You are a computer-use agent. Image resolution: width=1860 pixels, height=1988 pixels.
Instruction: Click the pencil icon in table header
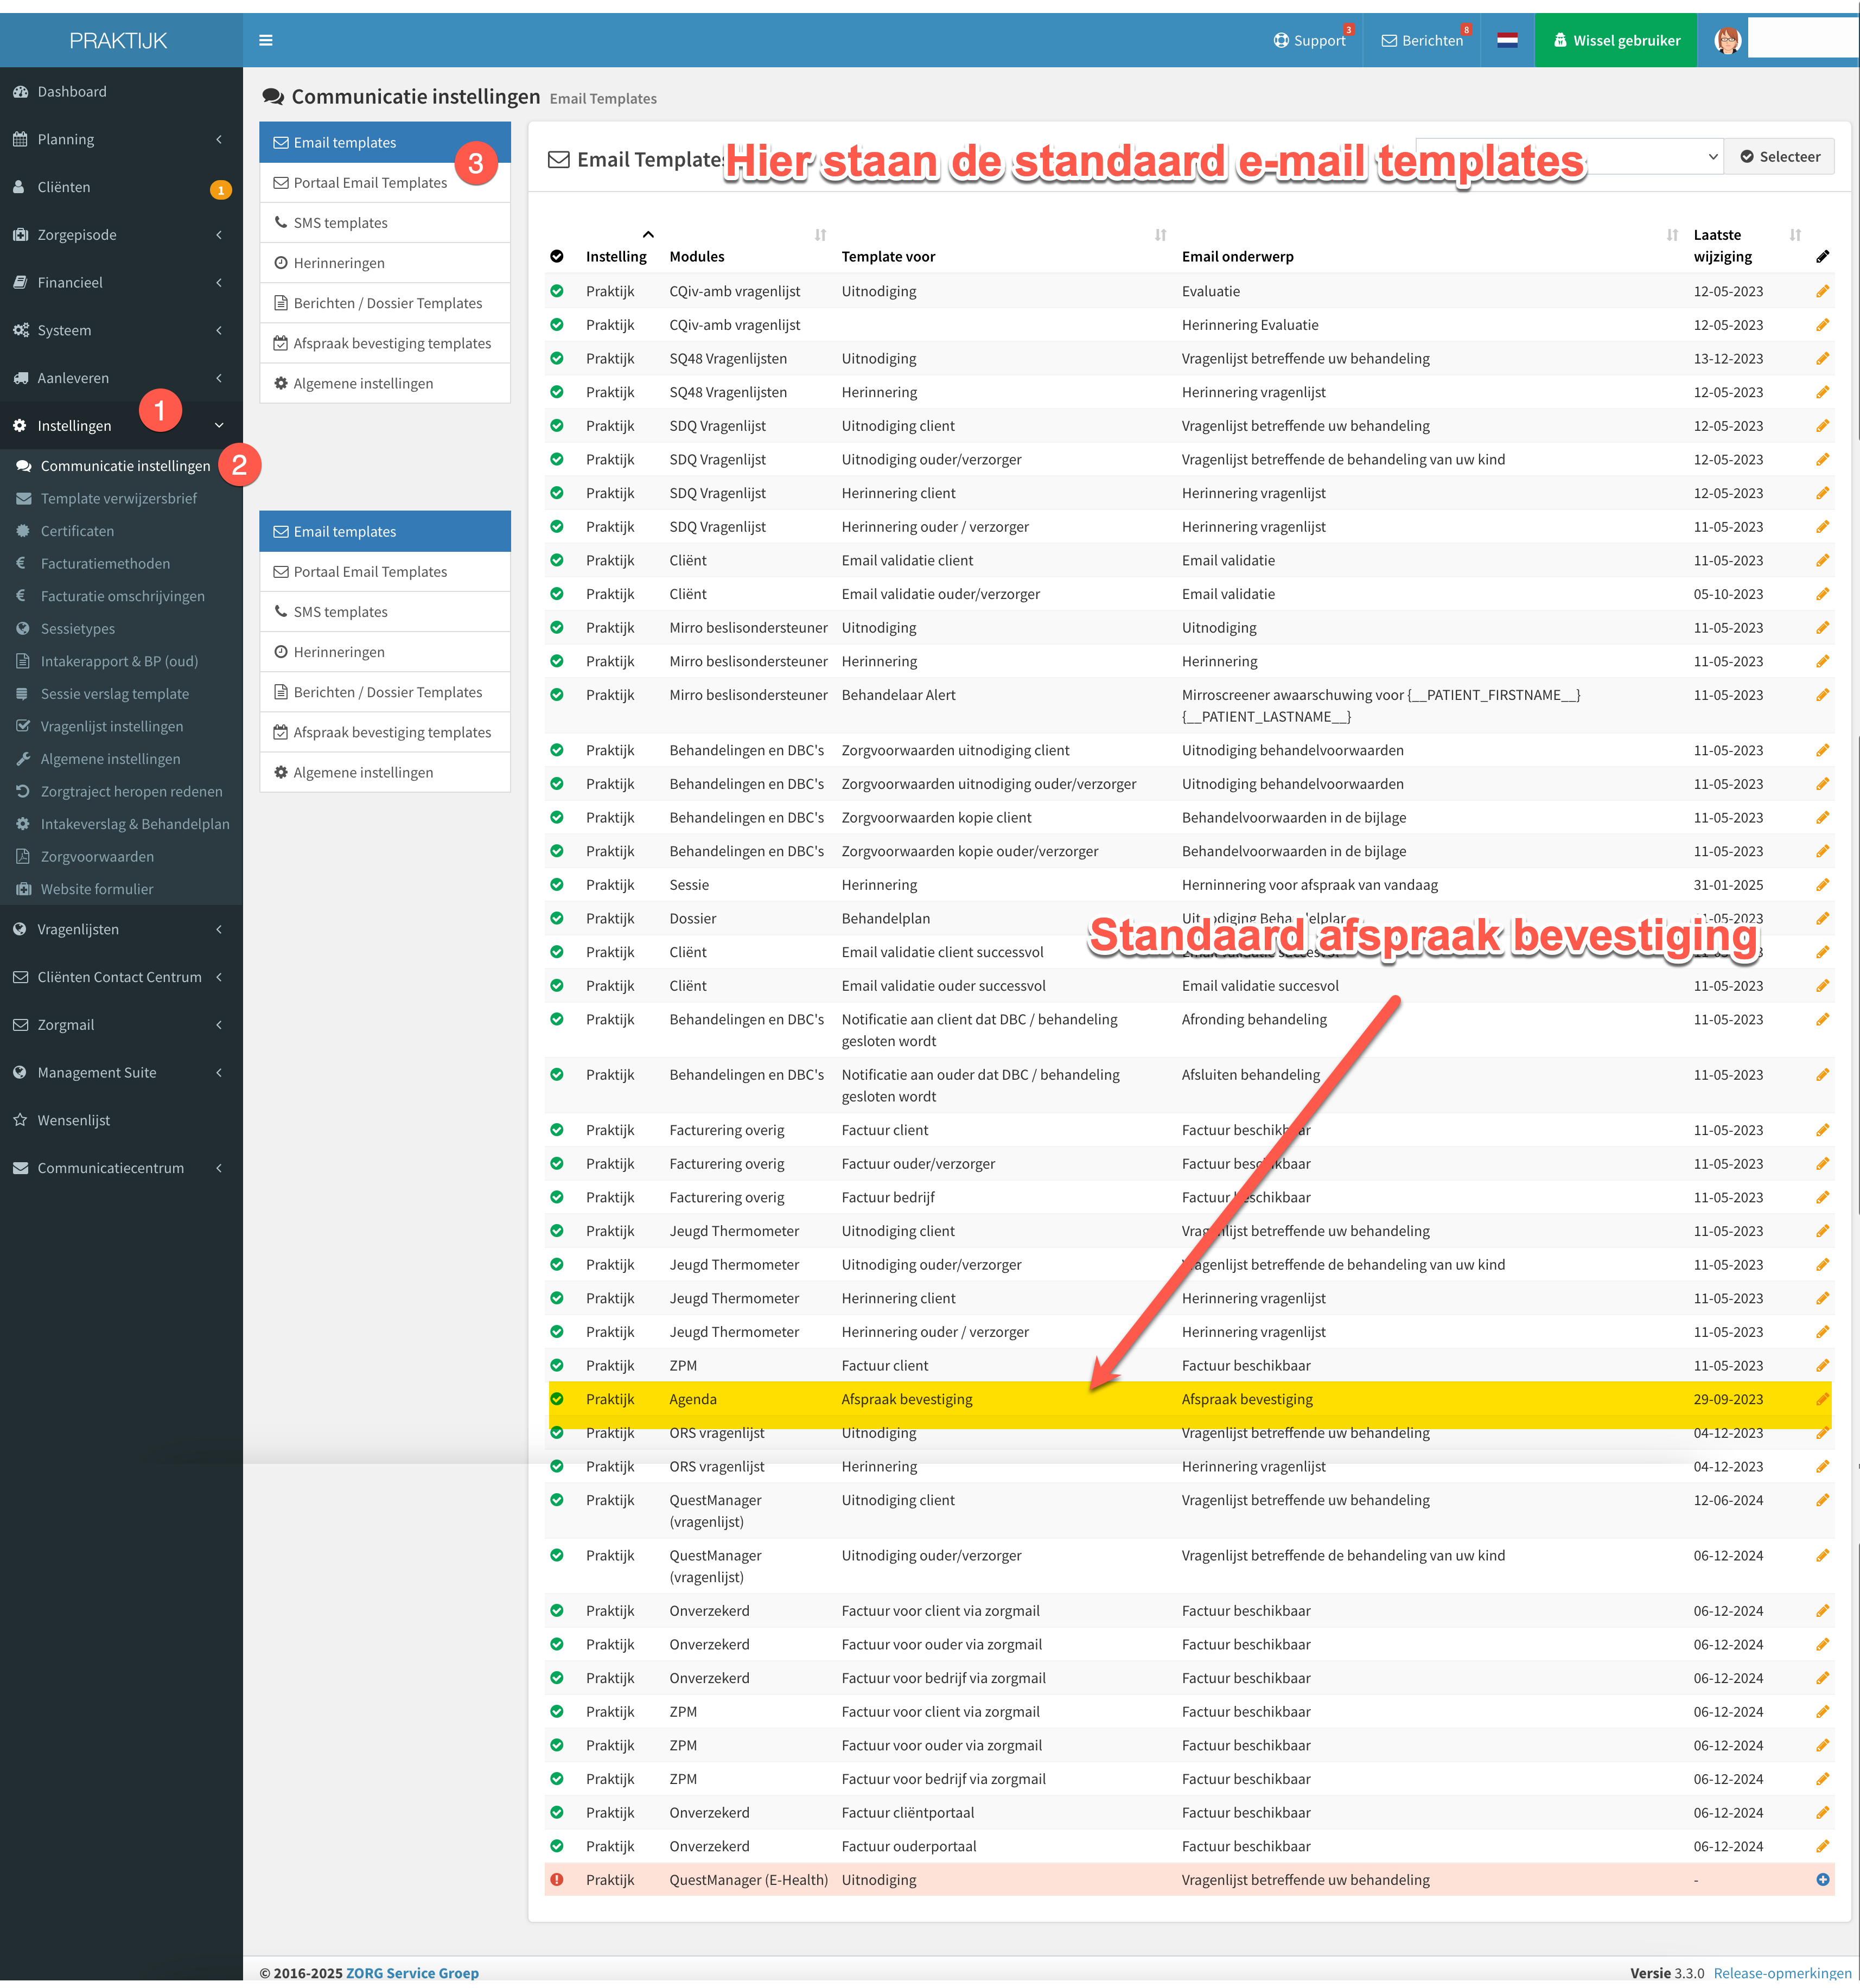pyautogui.click(x=1822, y=257)
